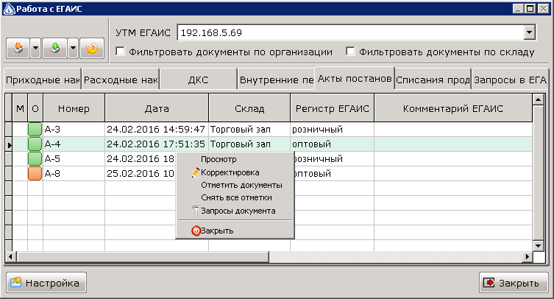Switch to the Списания продукции tab
This screenshot has width=554, height=299.
coord(433,80)
